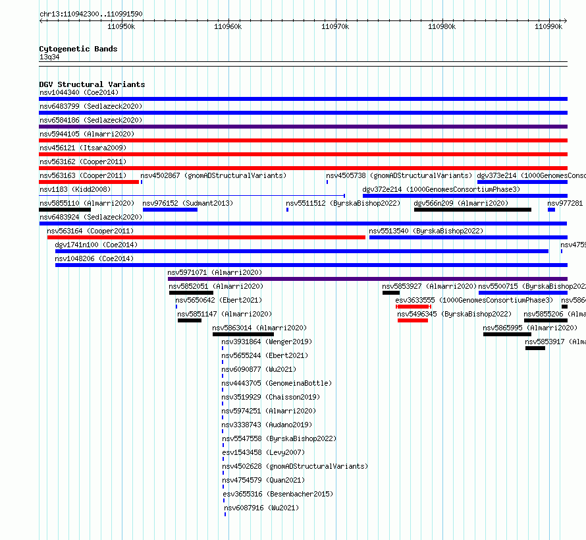Image resolution: width=586 pixels, height=540 pixels.
Task: Open nsv5511512 (ByrskaBishop2022) label
Action: click(x=343, y=203)
